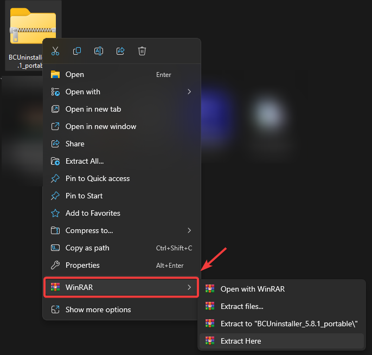Select the BCUninstaller zip file thumbnail
Viewport: 372px width, 355px height.
point(33,26)
